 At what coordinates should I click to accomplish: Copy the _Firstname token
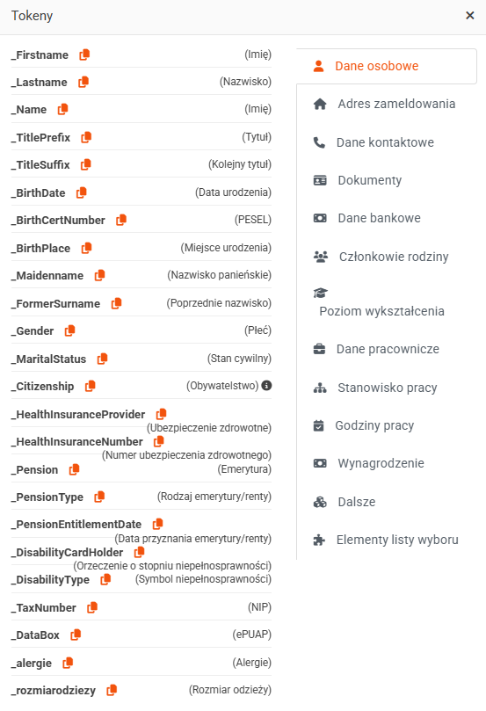tap(84, 54)
